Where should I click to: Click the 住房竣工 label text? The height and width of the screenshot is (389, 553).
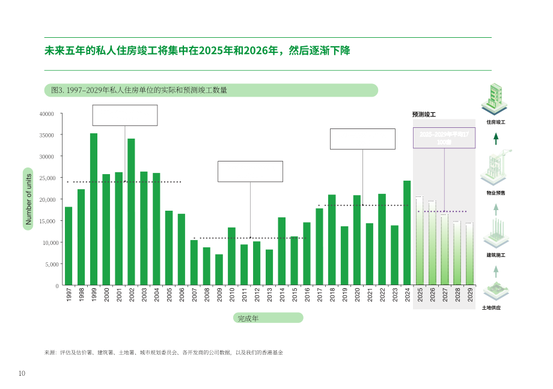tap(496, 122)
